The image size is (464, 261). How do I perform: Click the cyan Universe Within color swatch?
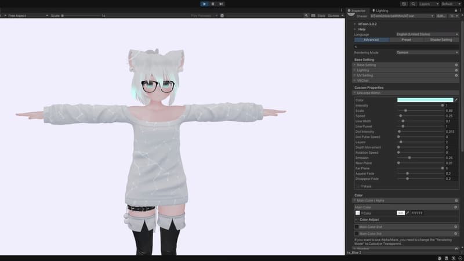click(425, 100)
